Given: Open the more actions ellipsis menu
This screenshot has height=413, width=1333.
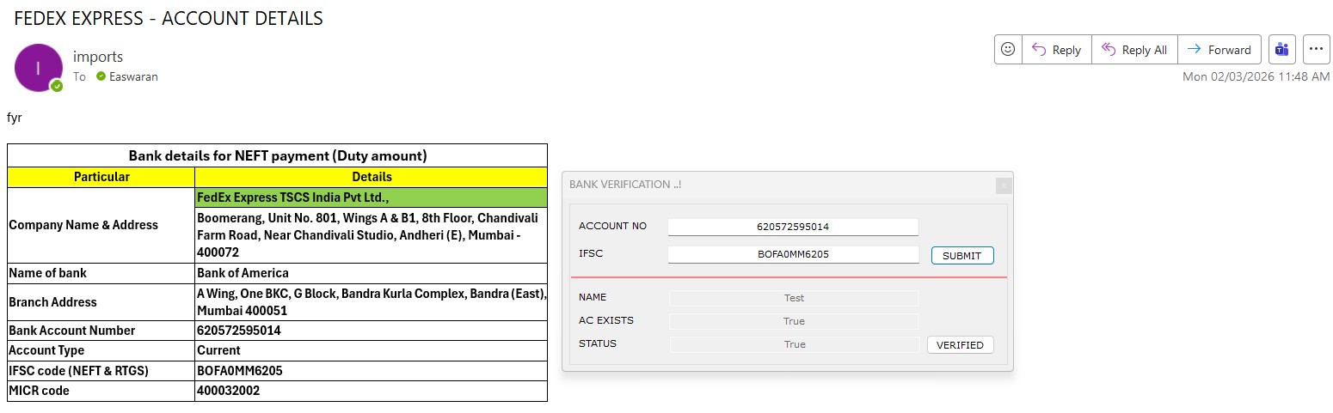Looking at the screenshot, I should [1316, 50].
